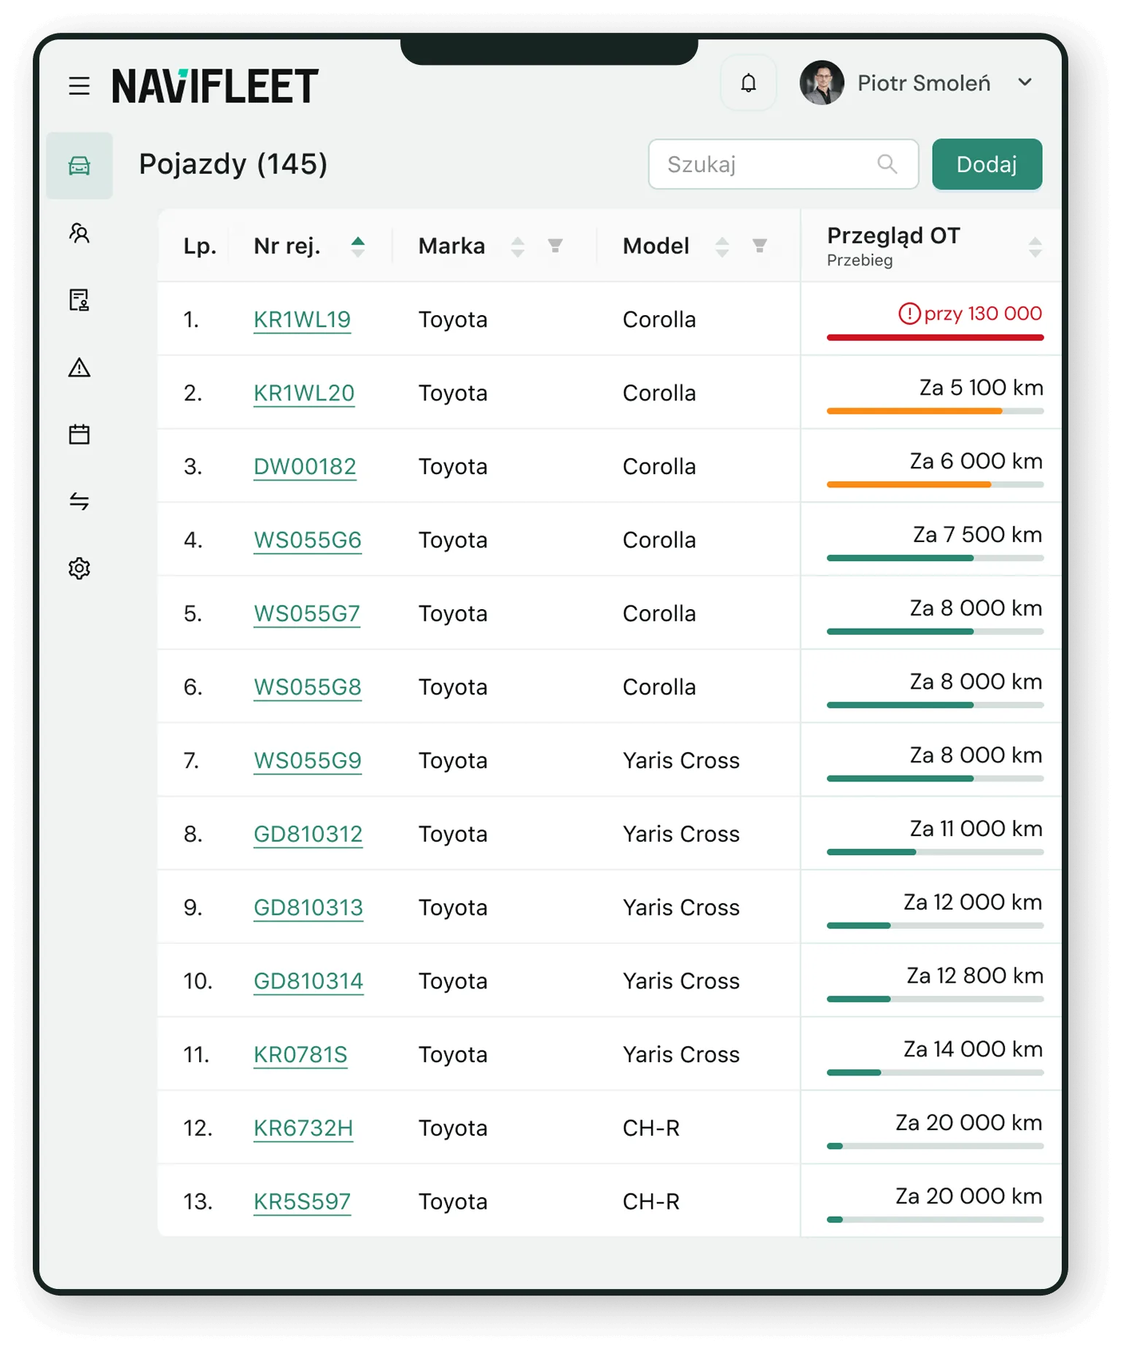
Task: Sort by Nr rej. column
Action: 357,247
